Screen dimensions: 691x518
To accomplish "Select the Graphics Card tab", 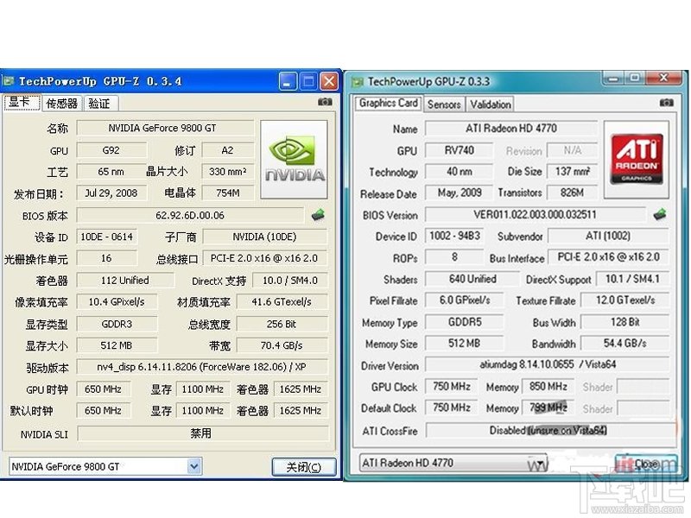I will coord(387,104).
